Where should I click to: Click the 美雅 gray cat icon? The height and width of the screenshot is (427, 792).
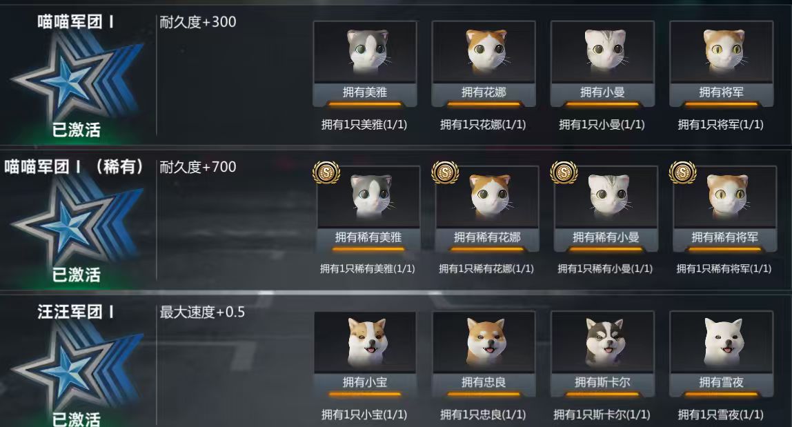pos(367,52)
